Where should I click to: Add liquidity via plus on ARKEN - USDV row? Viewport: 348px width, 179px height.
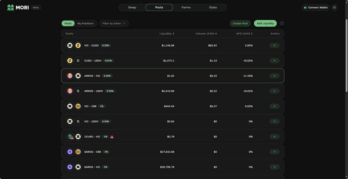[274, 91]
